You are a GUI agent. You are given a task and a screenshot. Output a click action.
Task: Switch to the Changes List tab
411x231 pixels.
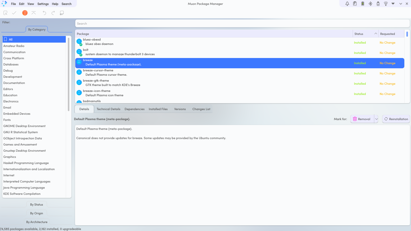(x=201, y=109)
